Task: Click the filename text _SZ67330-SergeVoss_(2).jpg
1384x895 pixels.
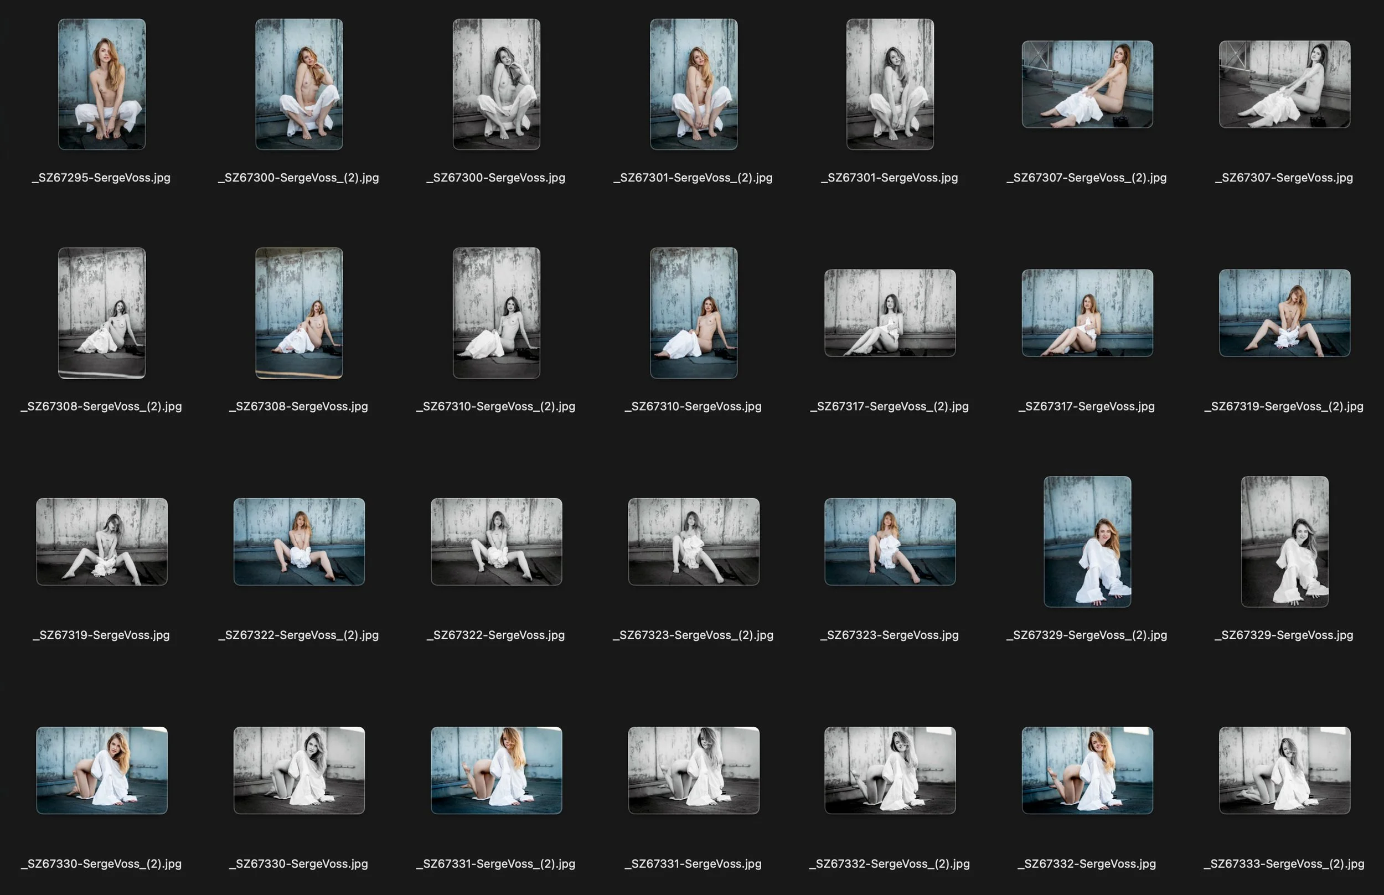Action: [102, 864]
